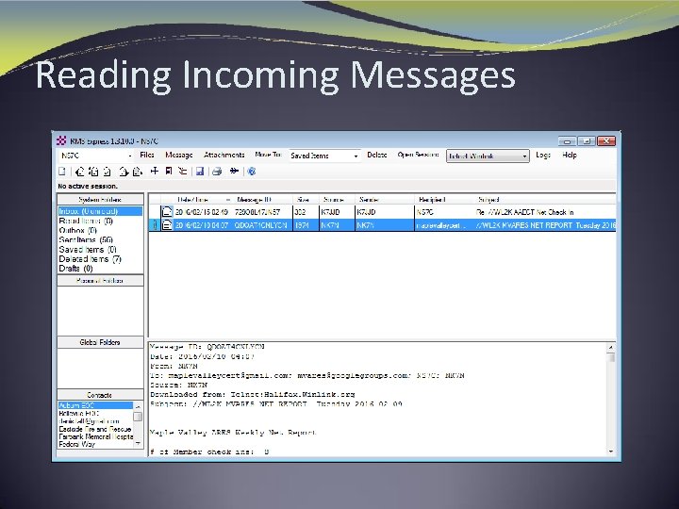Click the bookmark-shaped toolbar icon
Viewport: 679px width, 509px height.
(169, 172)
